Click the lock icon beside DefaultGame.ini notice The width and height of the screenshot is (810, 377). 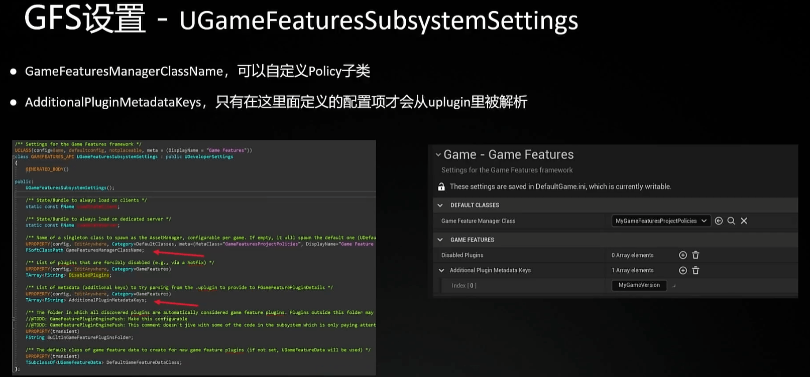(441, 187)
